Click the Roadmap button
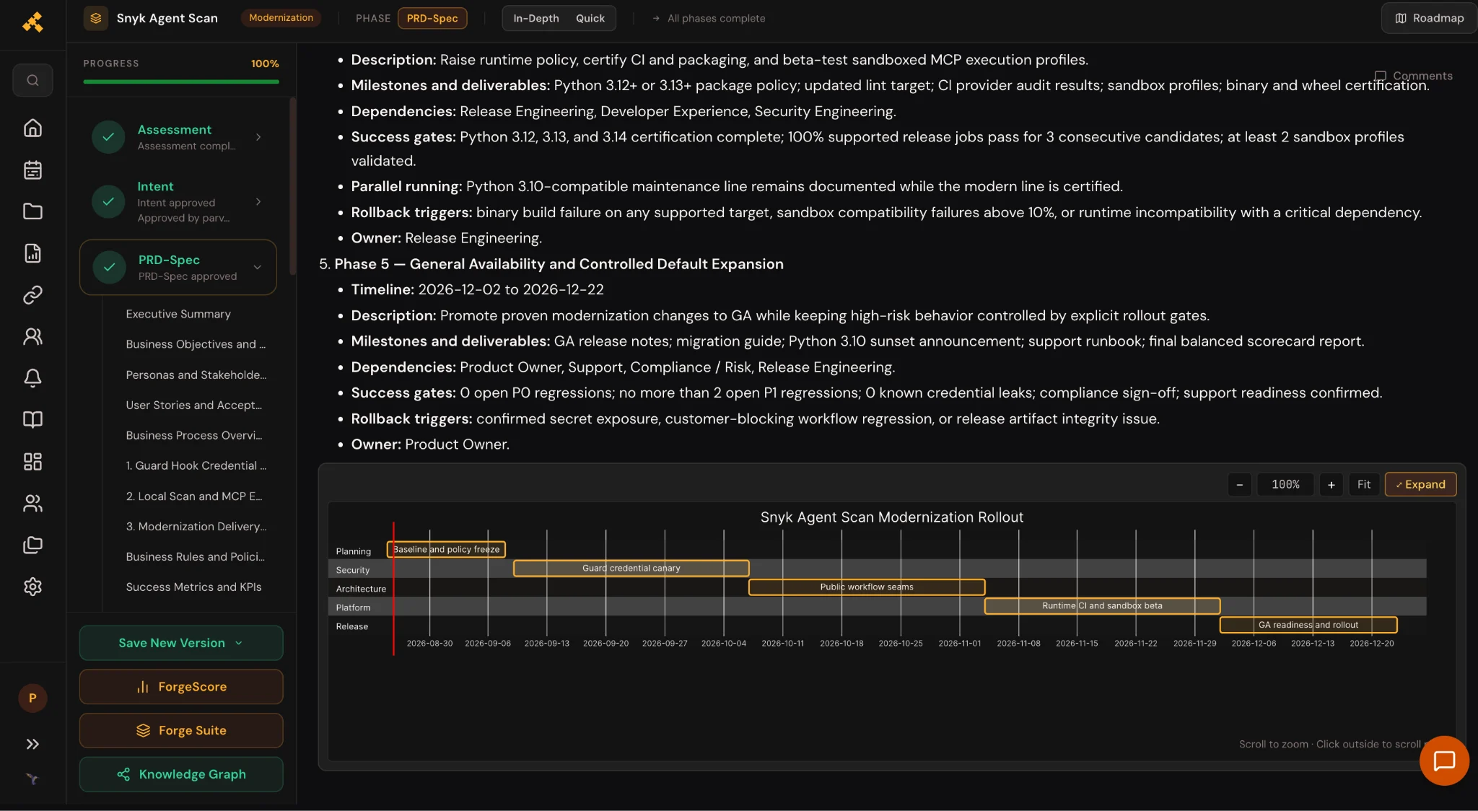Image resolution: width=1478 pixels, height=811 pixels. (1429, 18)
